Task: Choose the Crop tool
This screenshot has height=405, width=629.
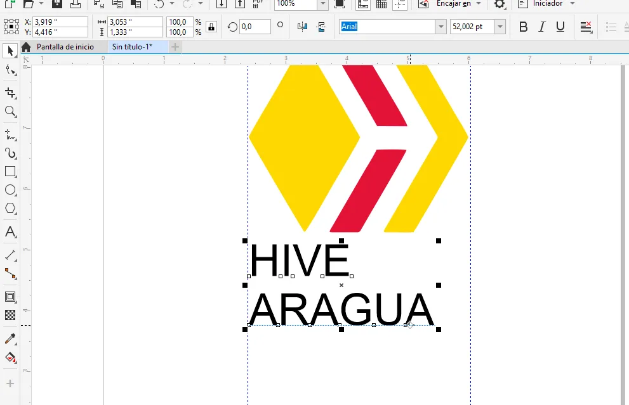Action: point(10,93)
